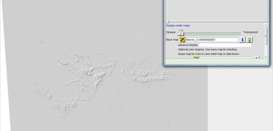Click the green question-mark icon beside Base map
The width and height of the screenshot is (273, 131).
tap(249, 40)
